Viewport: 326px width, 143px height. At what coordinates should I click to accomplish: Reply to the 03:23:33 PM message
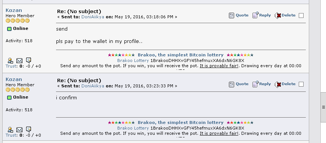click(261, 84)
